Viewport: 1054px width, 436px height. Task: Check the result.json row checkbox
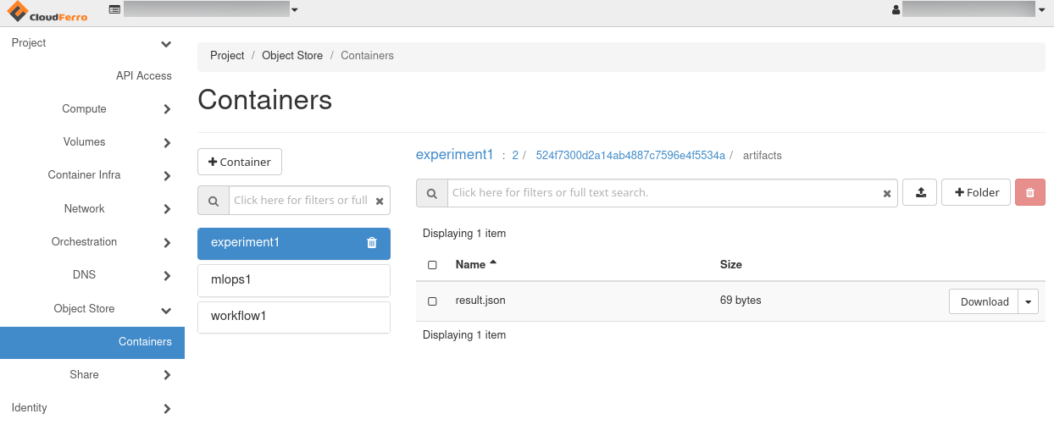[432, 301]
